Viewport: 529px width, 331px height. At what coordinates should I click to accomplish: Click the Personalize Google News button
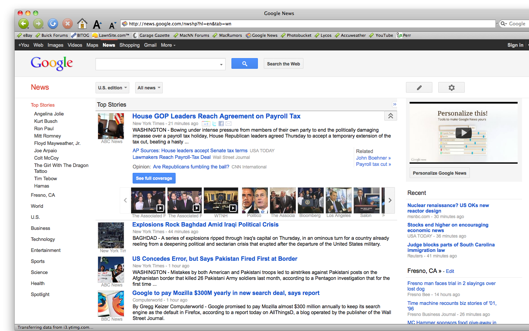pyautogui.click(x=439, y=173)
